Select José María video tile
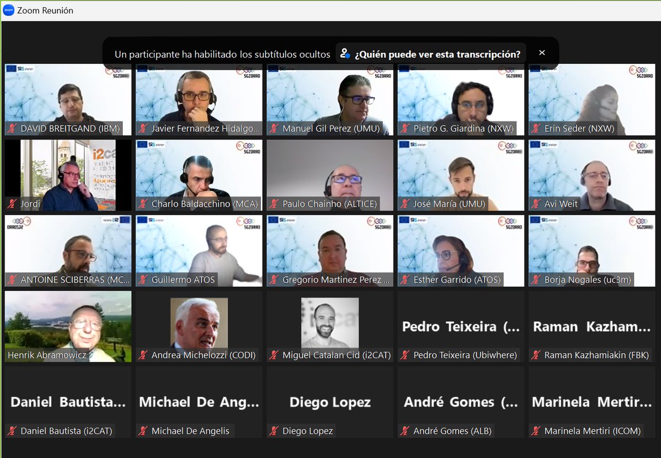This screenshot has width=661, height=458. coord(462,175)
